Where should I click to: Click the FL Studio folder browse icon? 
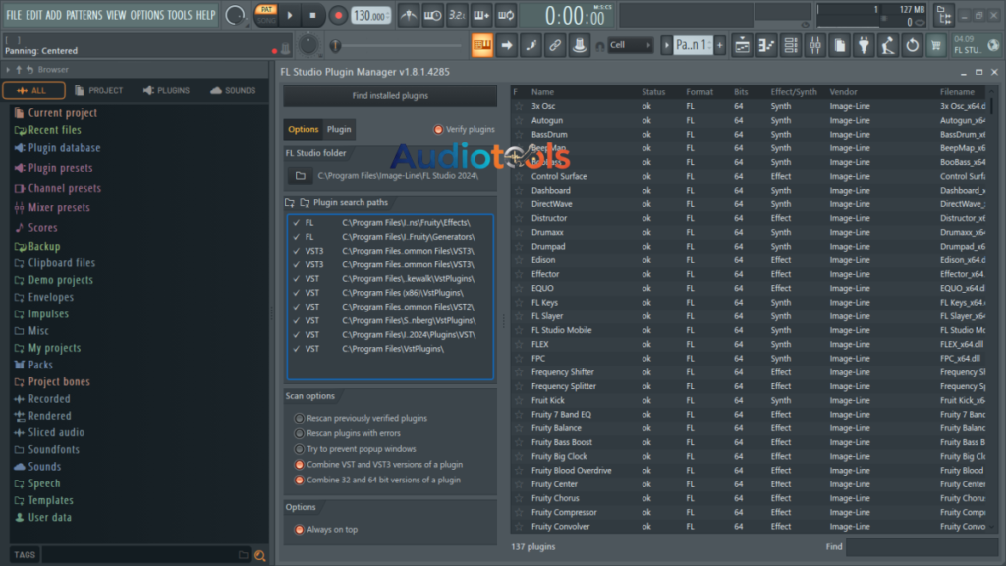(x=301, y=176)
